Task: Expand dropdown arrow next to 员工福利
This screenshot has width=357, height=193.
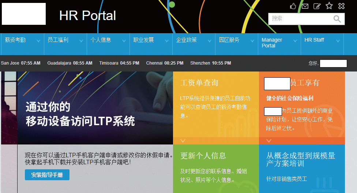Action: click(x=81, y=41)
